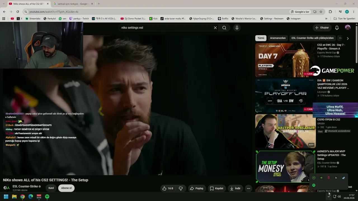Image resolution: width=358 pixels, height=201 pixels.
Task: Open the Valorant icon in tray flyout
Action: (x=329, y=178)
